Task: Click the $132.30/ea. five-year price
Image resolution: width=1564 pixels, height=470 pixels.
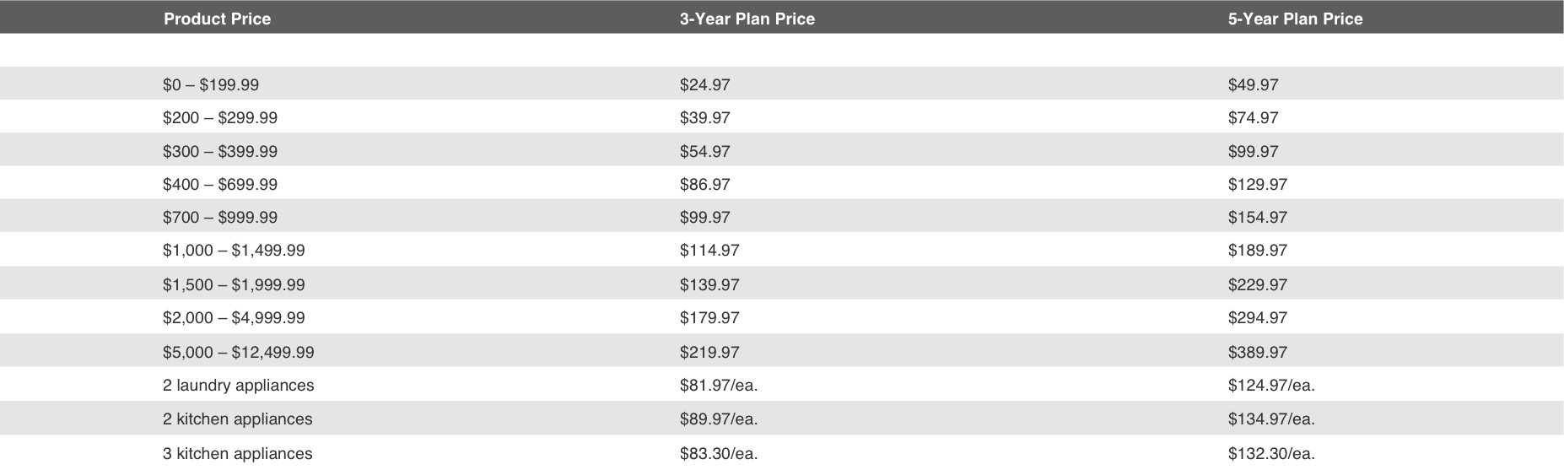Action: [1271, 453]
